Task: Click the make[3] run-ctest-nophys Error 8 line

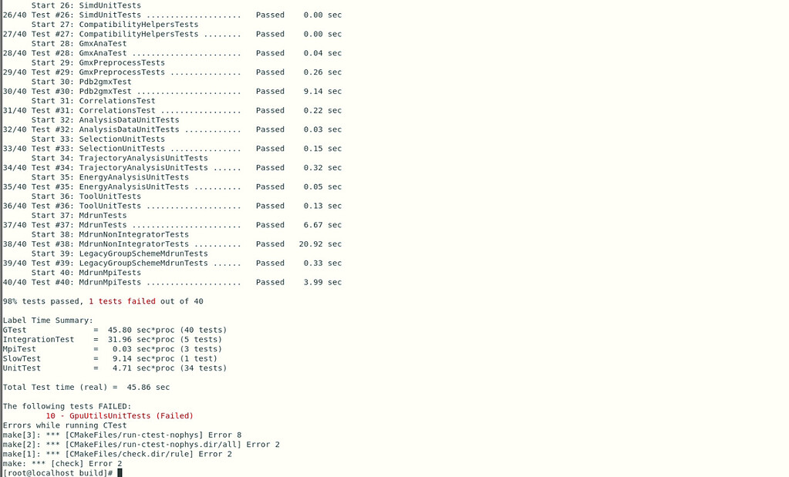Action: [122, 435]
